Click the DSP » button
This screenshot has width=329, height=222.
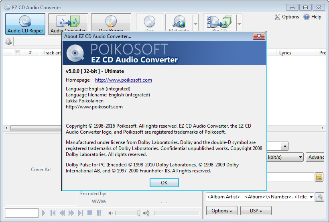(x=256, y=211)
